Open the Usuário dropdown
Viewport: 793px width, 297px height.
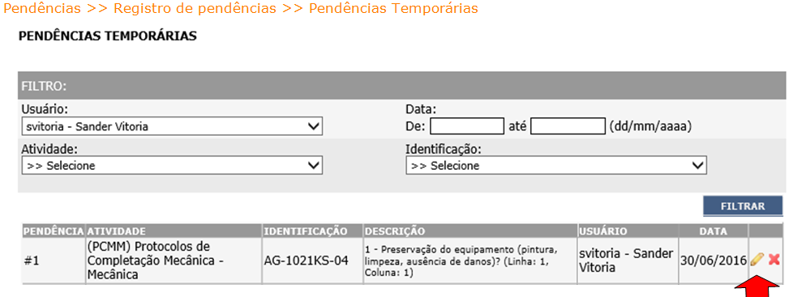pyautogui.click(x=172, y=126)
